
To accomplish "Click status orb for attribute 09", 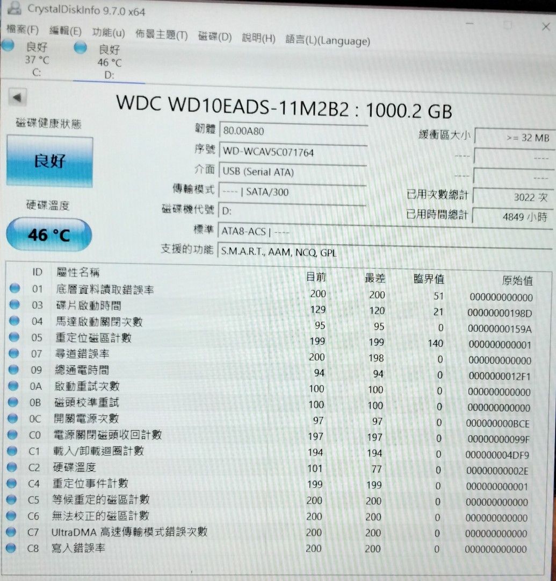I will coord(13,370).
